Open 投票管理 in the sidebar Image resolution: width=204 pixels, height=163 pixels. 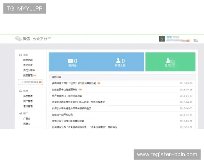pyautogui.click(x=28, y=75)
